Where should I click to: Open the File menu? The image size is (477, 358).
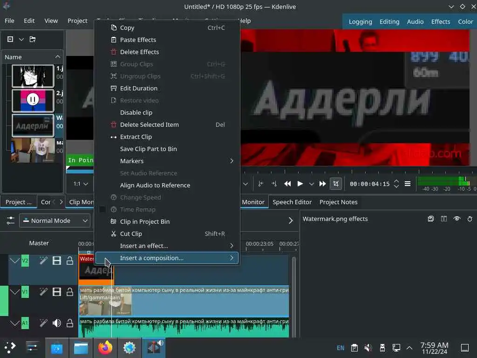click(x=9, y=21)
